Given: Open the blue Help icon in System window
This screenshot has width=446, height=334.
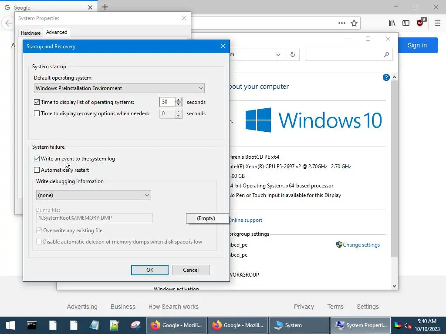Looking at the screenshot, I should 386,77.
